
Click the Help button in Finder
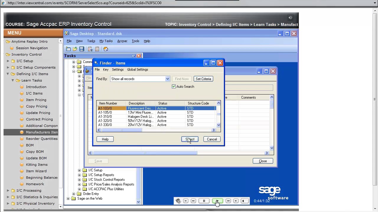(x=105, y=139)
